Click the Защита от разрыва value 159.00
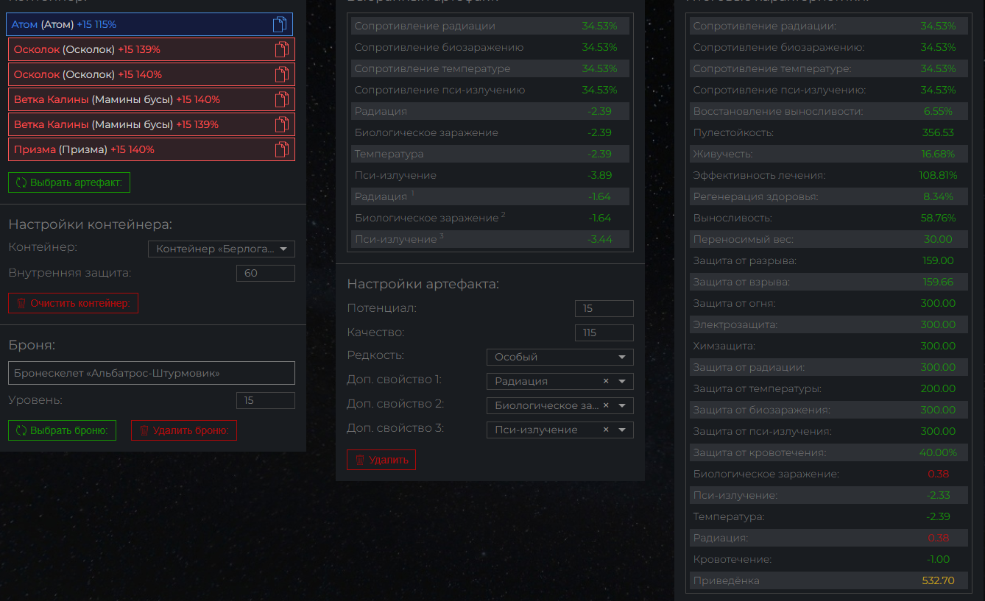 (x=938, y=261)
